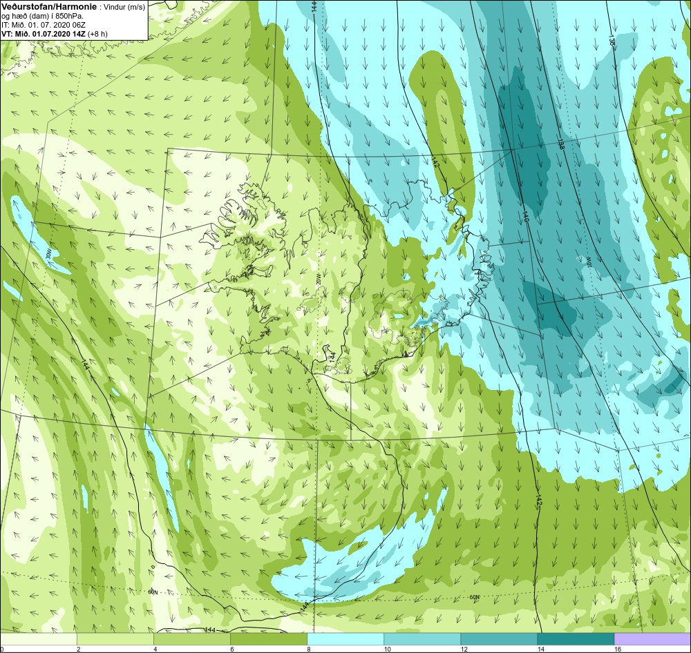Pick the teal 12–14 legend swatch
691x653 pixels.
pos(499,639)
